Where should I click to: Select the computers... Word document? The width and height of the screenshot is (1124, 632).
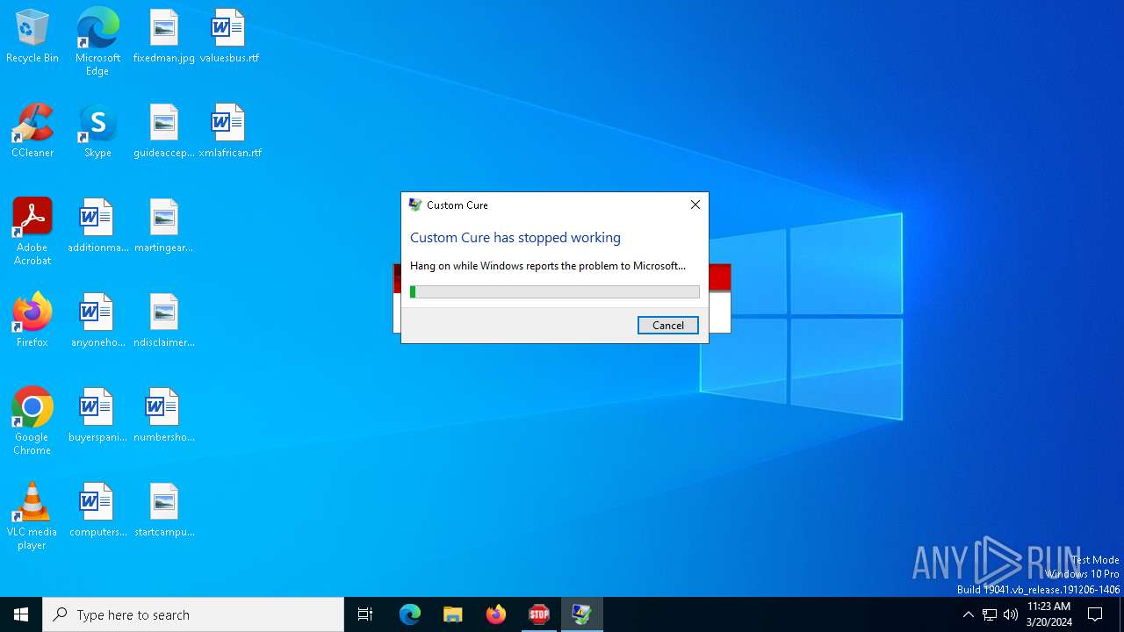[97, 511]
